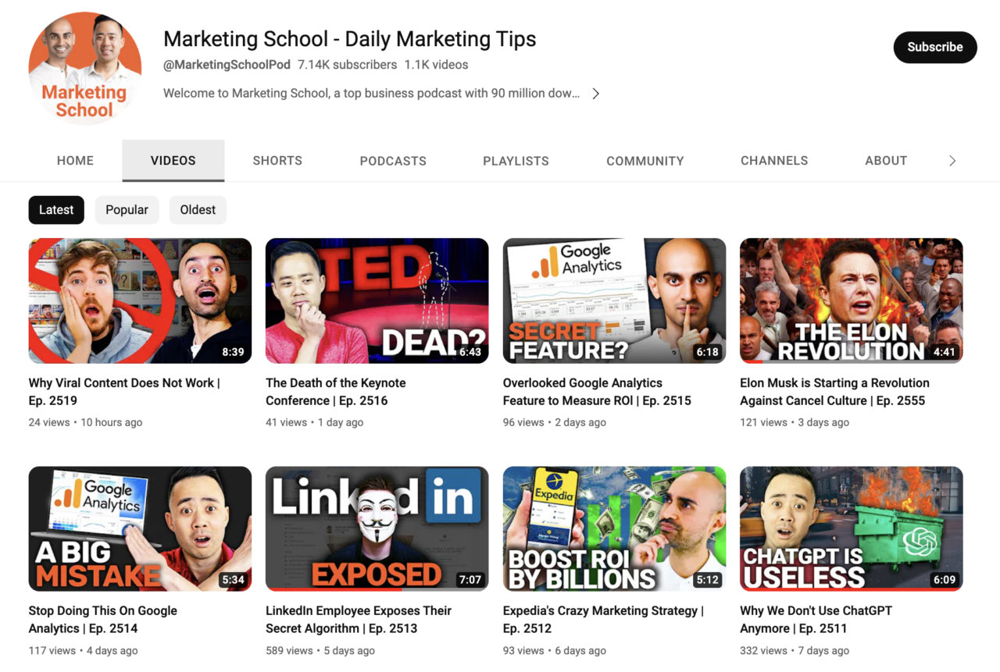Select the Latest filter chip

pyautogui.click(x=55, y=209)
